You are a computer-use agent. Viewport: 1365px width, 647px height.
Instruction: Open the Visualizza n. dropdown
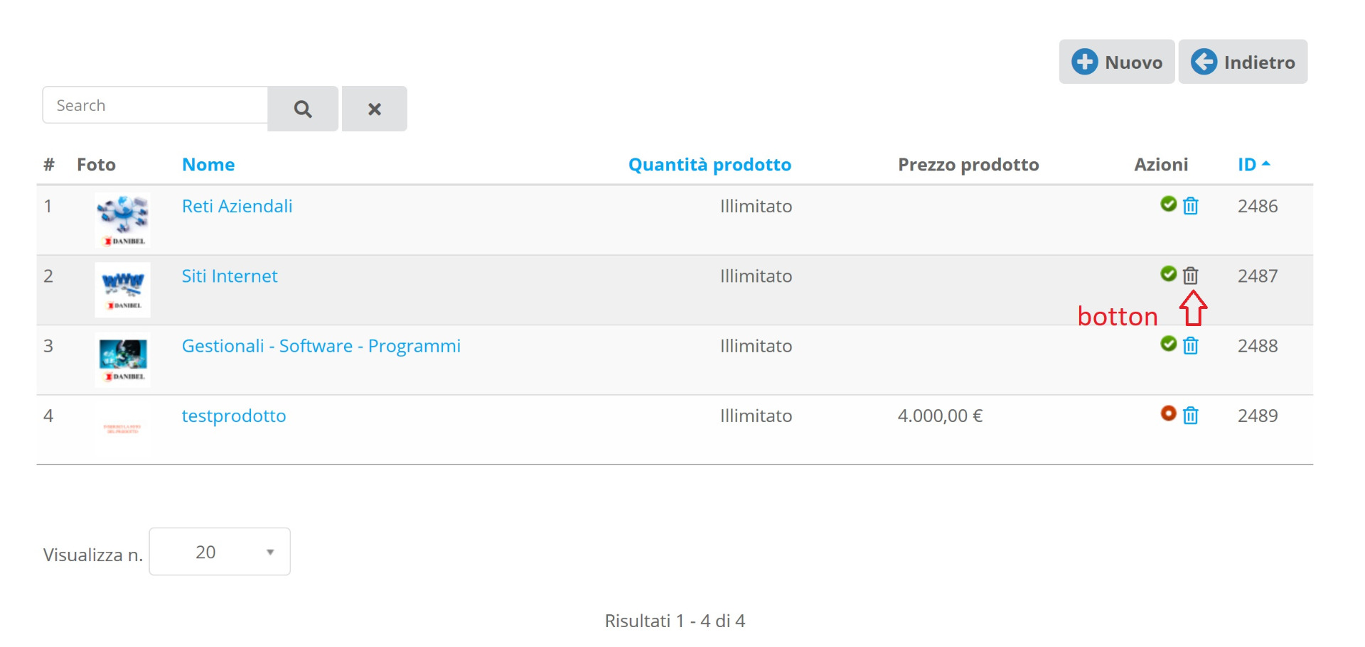[220, 552]
